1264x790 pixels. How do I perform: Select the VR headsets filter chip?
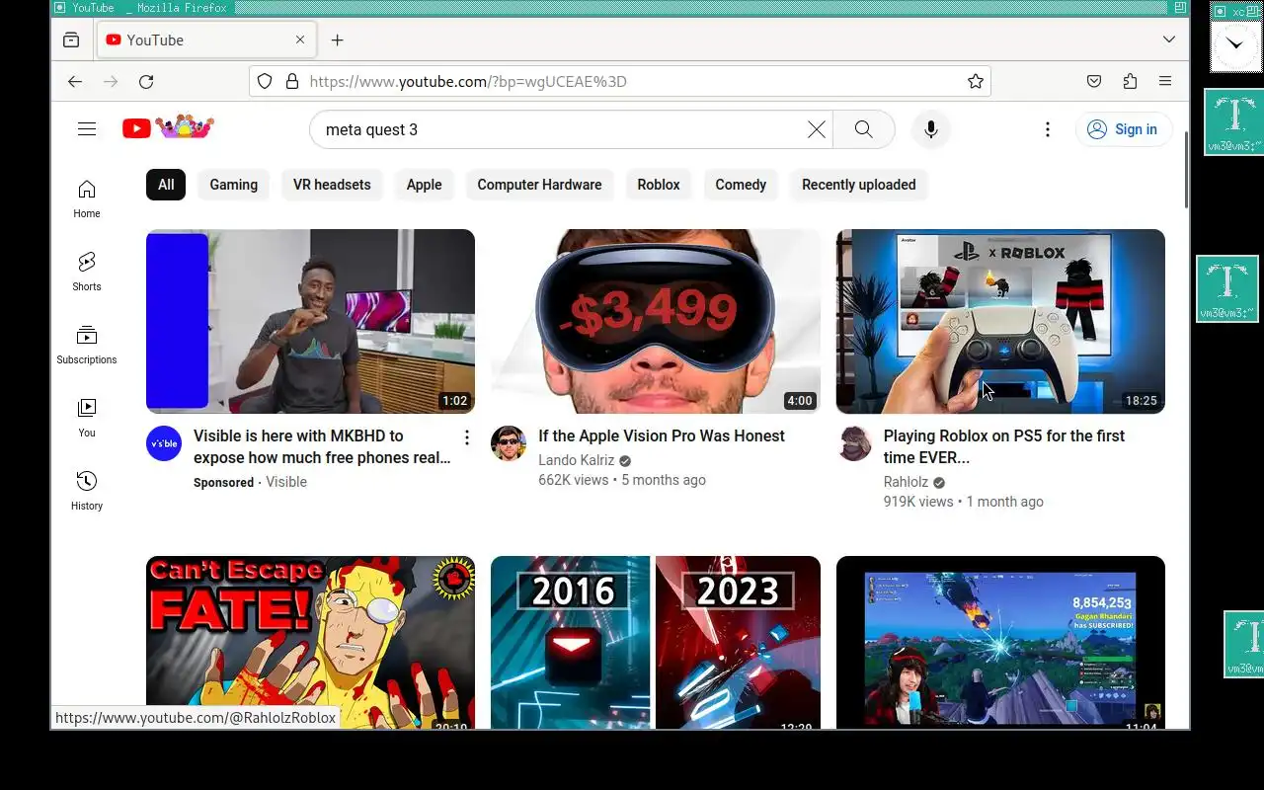pyautogui.click(x=332, y=185)
